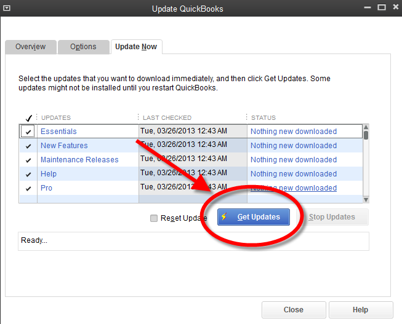Click the scrollbar up arrow in updates list
The image size is (402, 324).
tap(366, 127)
